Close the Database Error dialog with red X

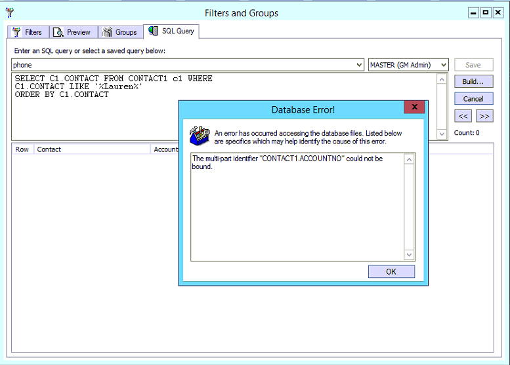(x=414, y=108)
